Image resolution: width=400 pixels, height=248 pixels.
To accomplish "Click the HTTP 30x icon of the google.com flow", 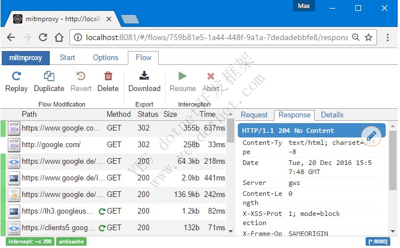I will [x=14, y=145].
